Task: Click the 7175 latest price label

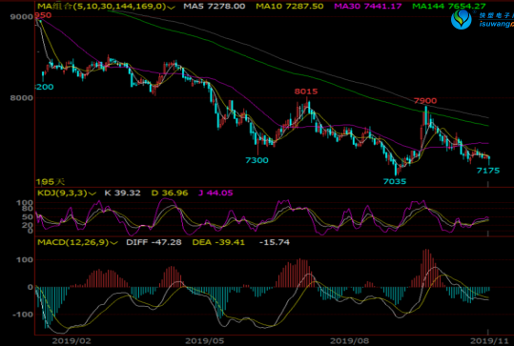Action: coord(488,171)
